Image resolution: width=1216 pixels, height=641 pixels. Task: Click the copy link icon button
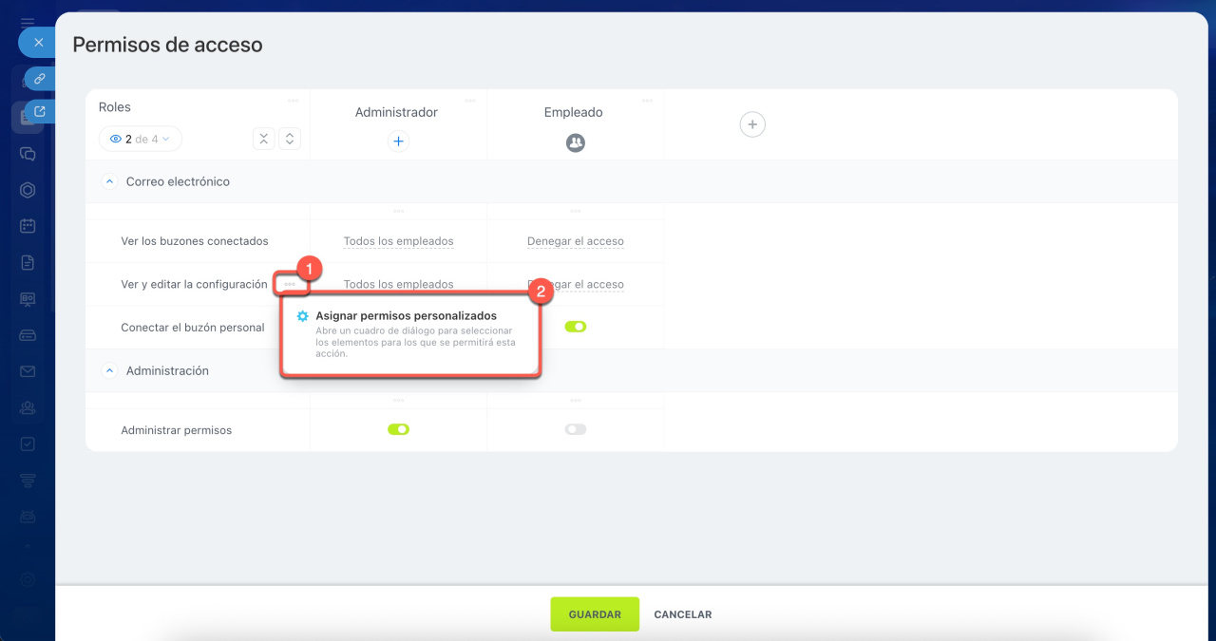[40, 79]
